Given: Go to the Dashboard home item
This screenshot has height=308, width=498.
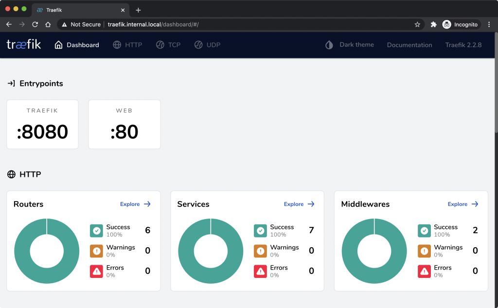Looking at the screenshot, I should [77, 45].
